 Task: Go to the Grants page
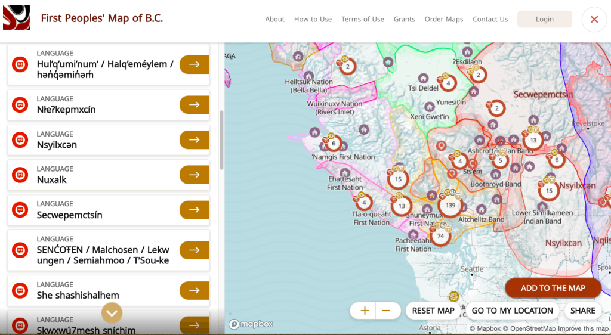pos(404,20)
